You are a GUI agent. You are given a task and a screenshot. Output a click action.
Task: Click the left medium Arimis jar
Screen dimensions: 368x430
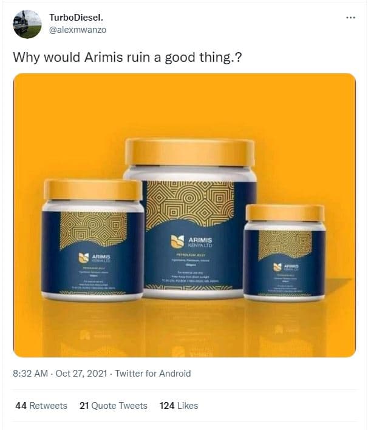(93, 240)
